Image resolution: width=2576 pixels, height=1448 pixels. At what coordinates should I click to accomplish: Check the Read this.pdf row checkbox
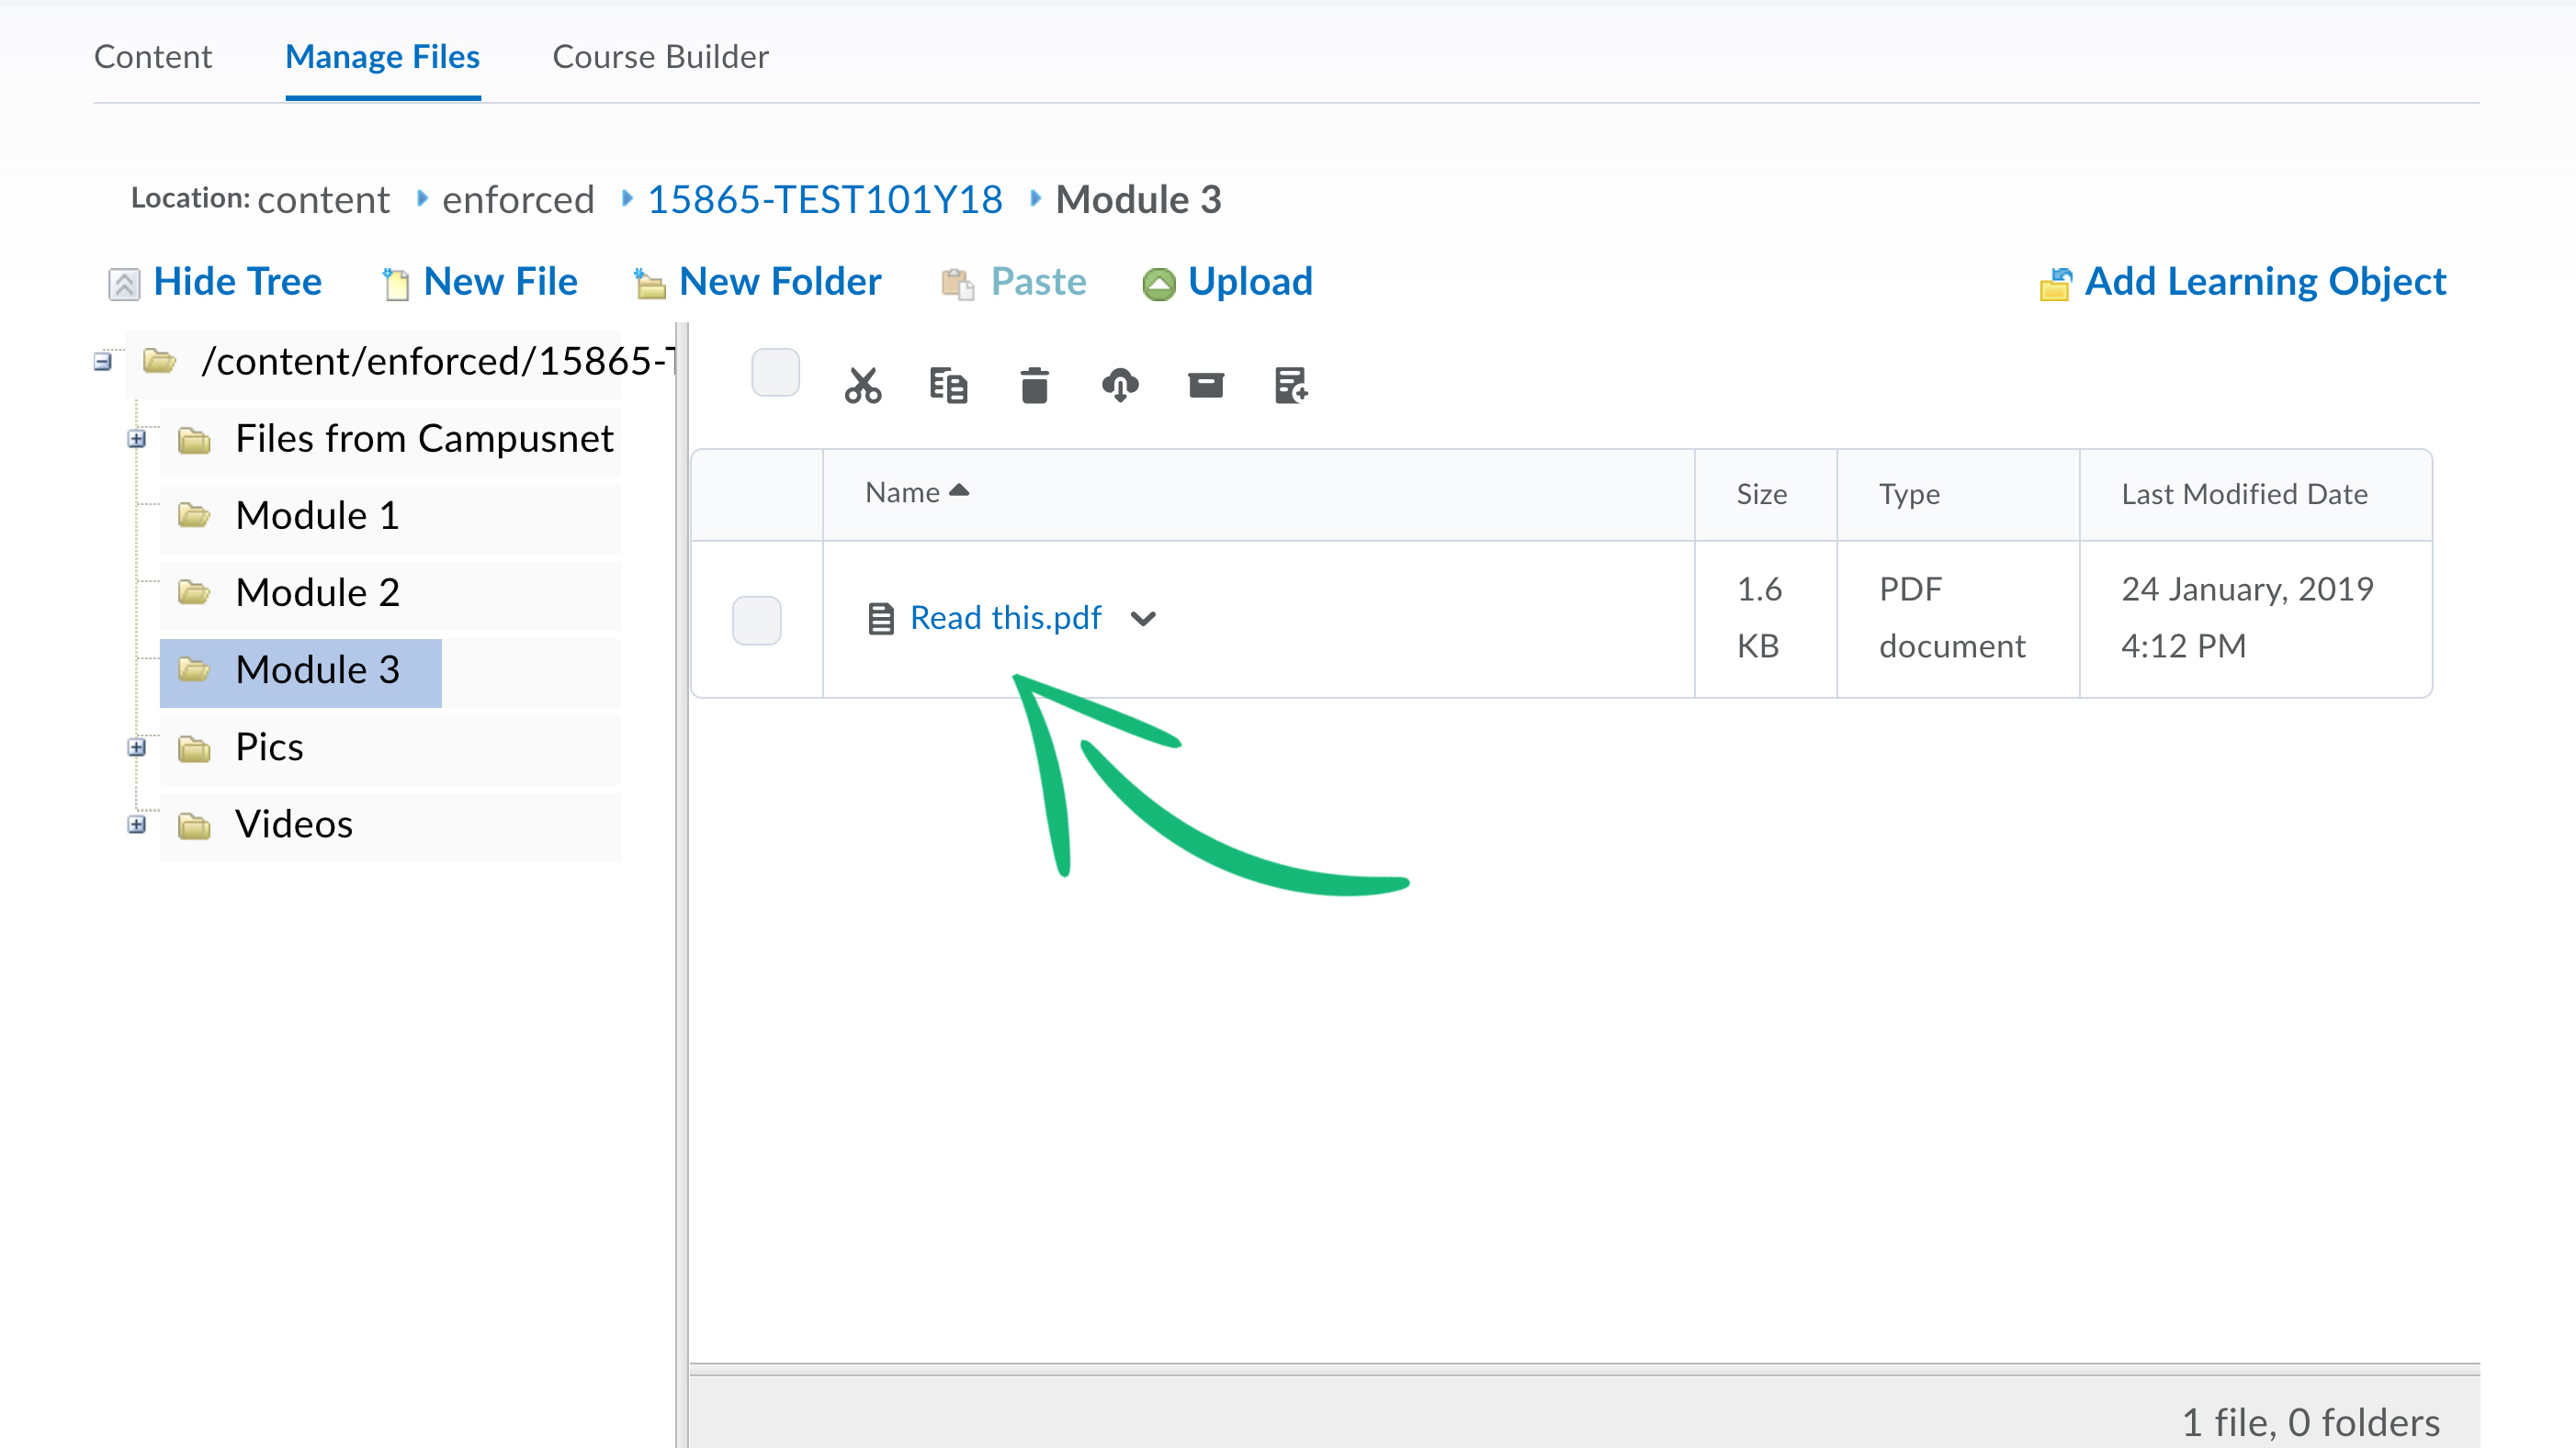point(756,620)
